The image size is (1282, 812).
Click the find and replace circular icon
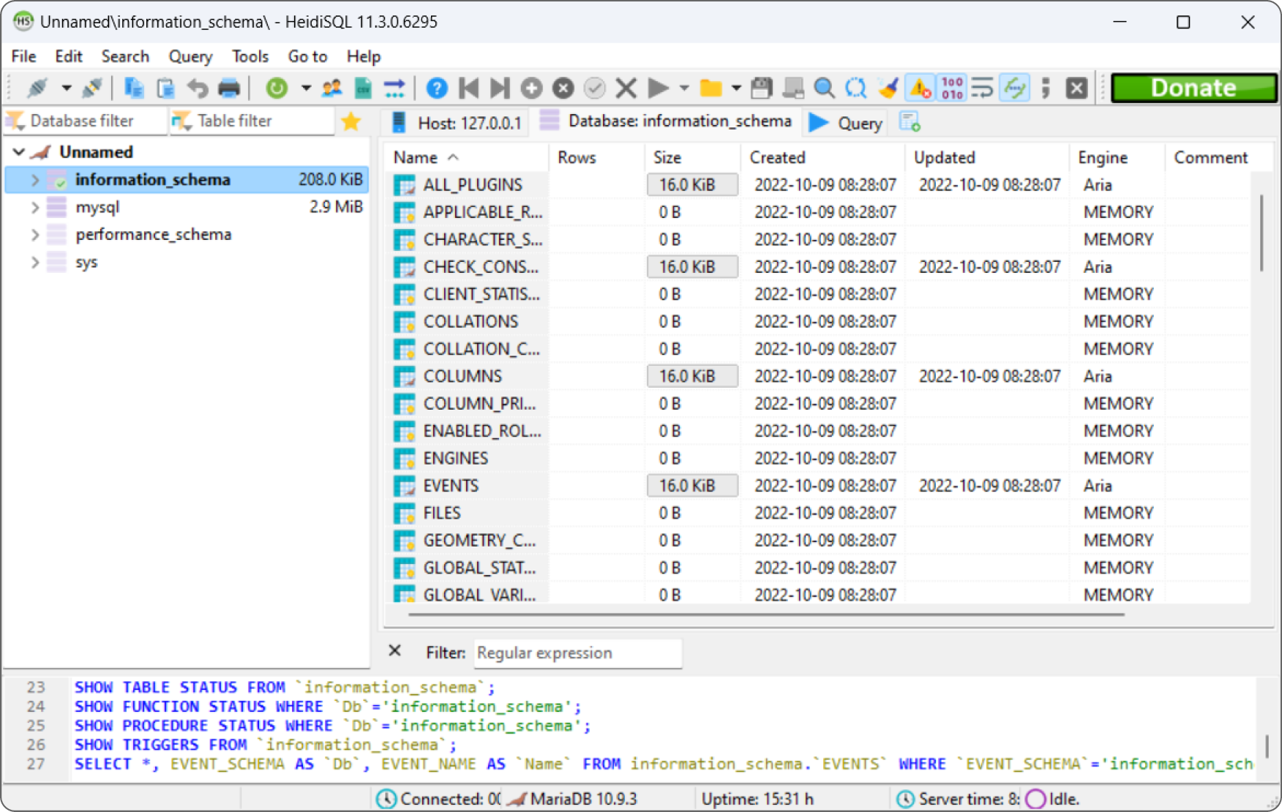856,89
